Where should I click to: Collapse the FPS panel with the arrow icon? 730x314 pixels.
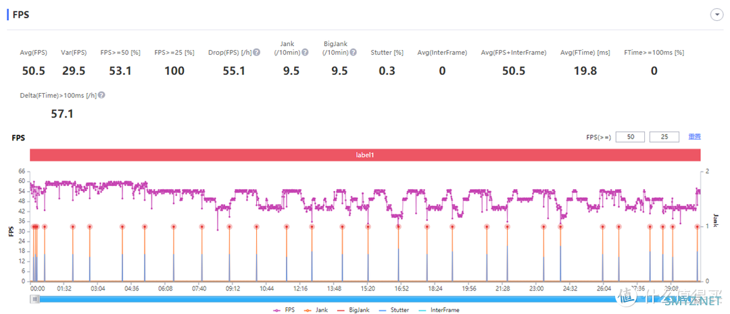716,15
